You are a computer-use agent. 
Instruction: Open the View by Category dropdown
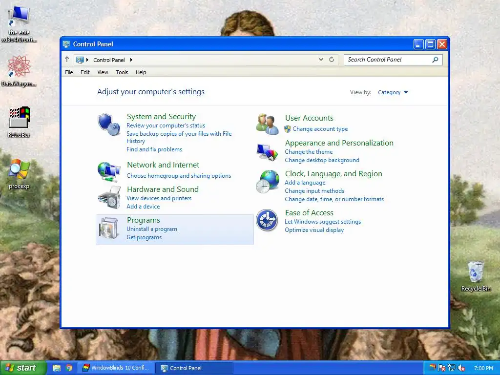(393, 92)
